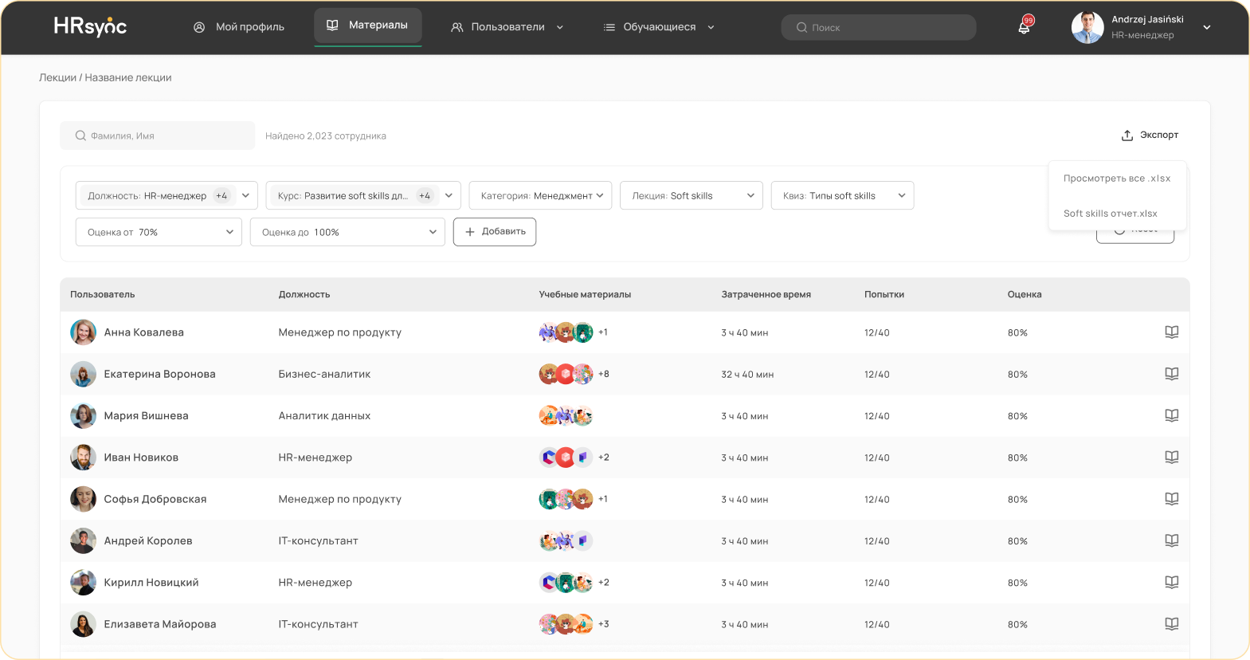Open book icon for Мария Вишнева
Viewport: 1250px width, 660px height.
tap(1171, 415)
